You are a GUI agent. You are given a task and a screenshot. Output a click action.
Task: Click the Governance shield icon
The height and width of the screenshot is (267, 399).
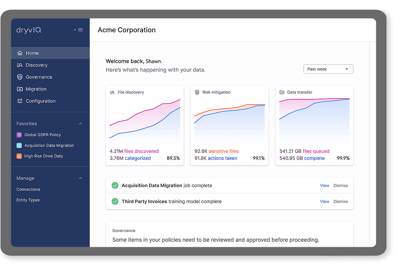pos(20,77)
